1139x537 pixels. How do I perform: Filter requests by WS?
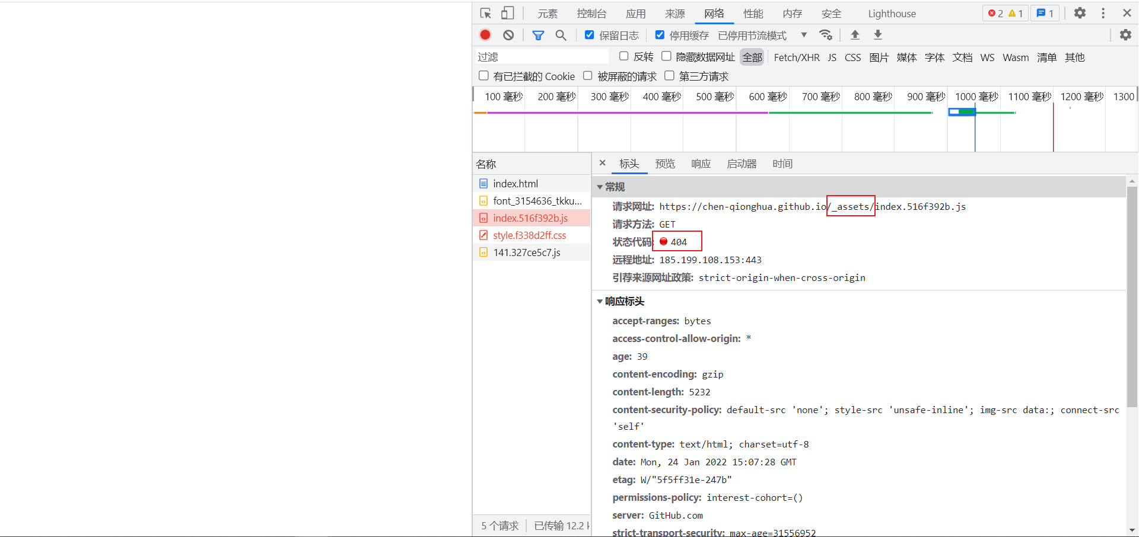987,57
